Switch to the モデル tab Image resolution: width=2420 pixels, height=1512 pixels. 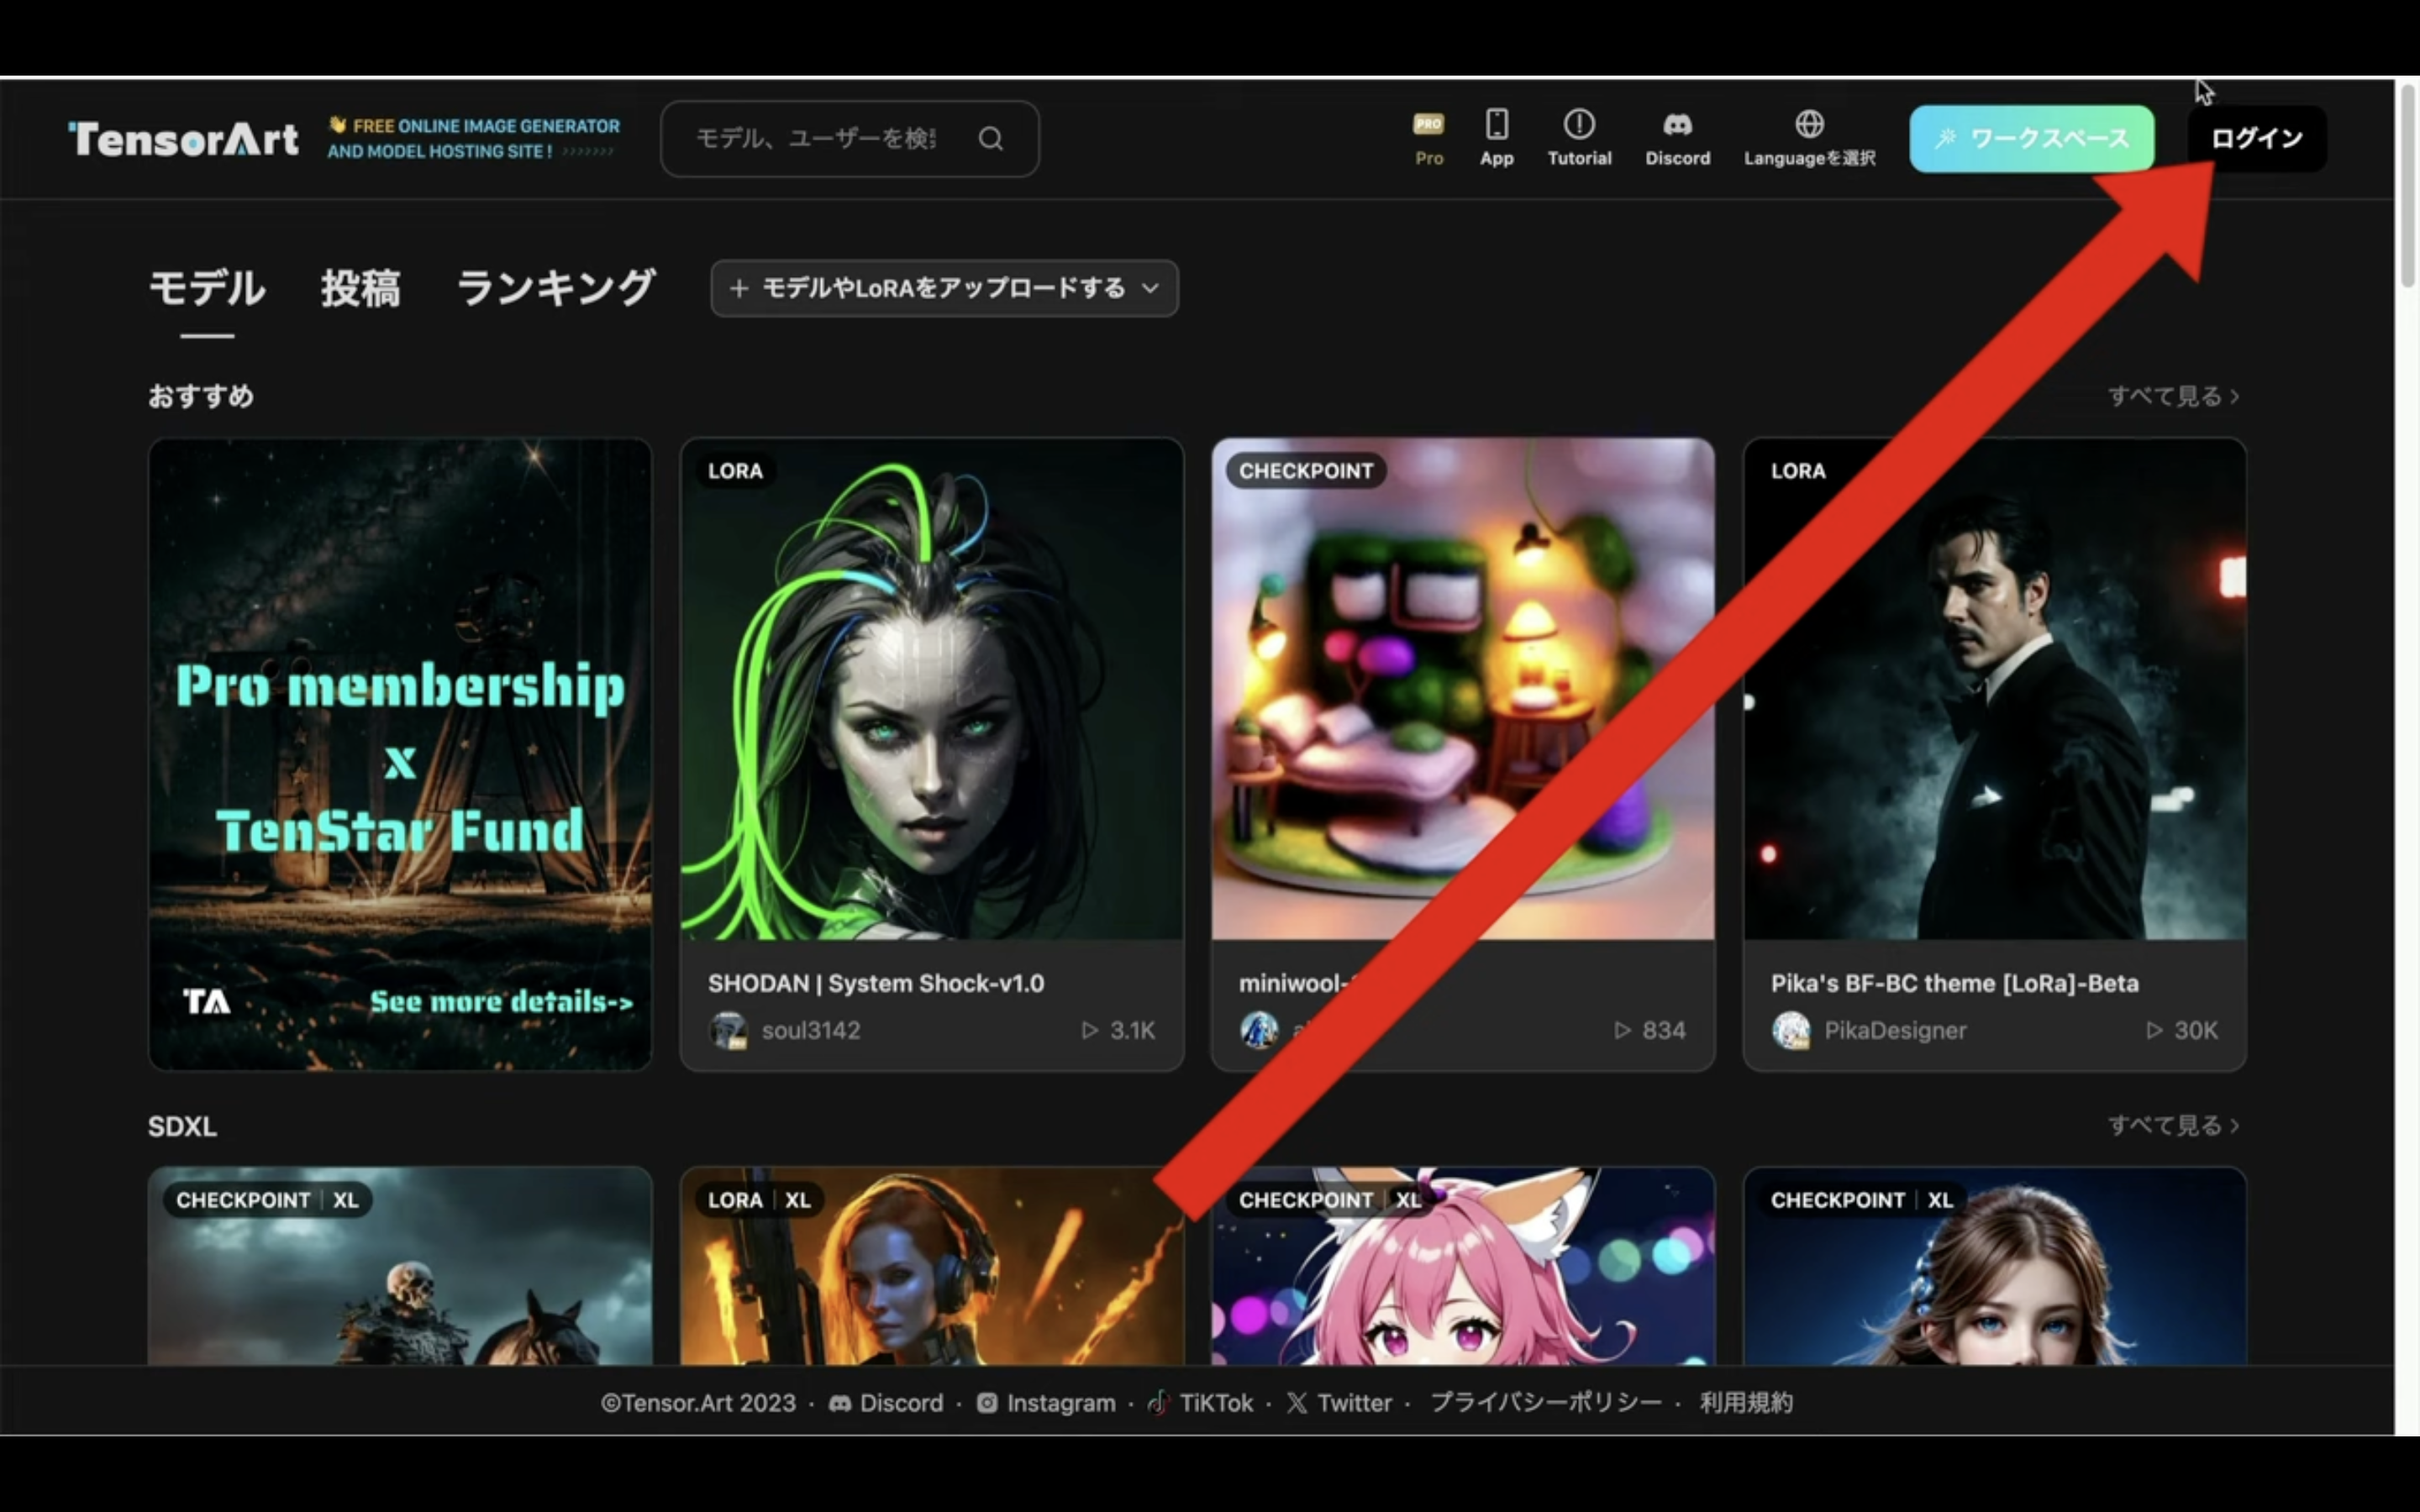pos(207,288)
